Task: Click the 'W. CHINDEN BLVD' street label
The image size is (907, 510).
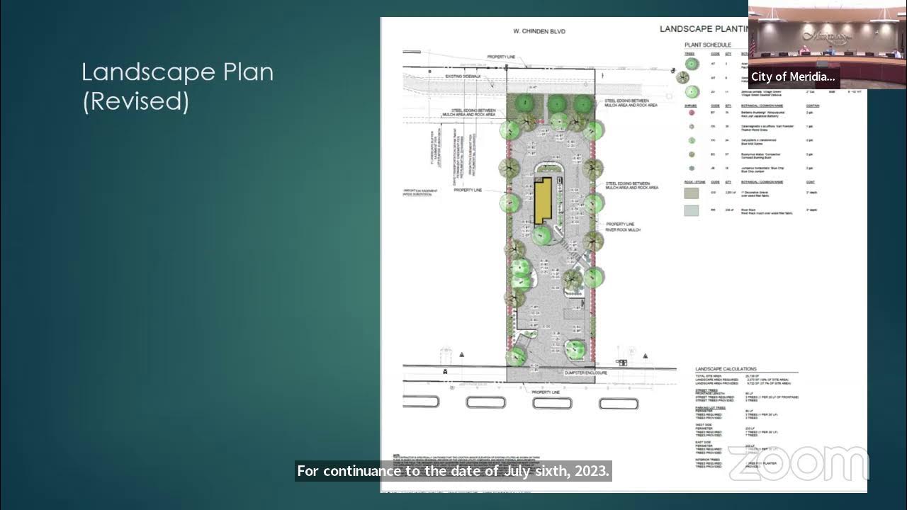Action: [539, 32]
